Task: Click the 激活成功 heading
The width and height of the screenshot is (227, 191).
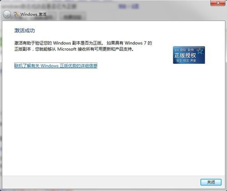Action: (x=25, y=31)
